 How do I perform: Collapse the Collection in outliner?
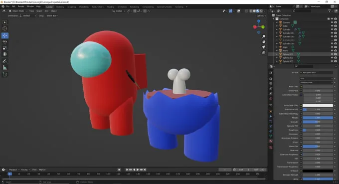pos(274,19)
